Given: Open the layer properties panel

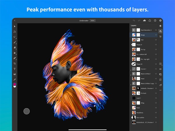Looking at the screenshot, I should point(160,36).
